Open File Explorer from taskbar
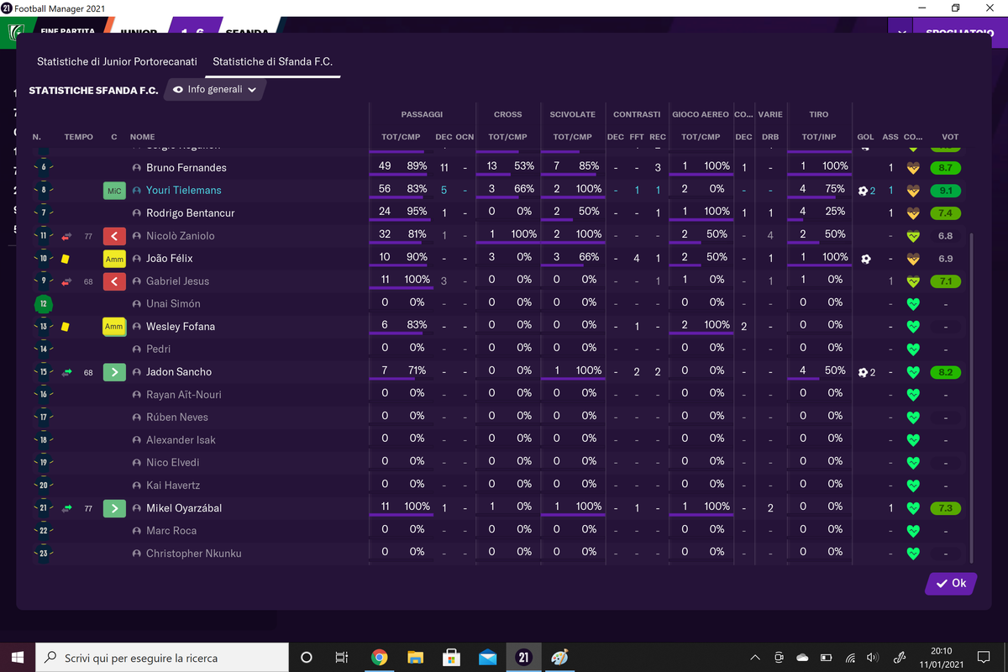Viewport: 1008px width, 672px height. tap(415, 658)
